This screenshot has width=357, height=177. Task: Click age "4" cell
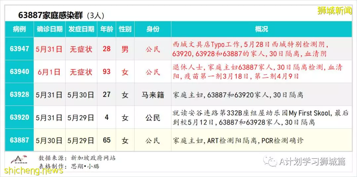tap(106, 117)
